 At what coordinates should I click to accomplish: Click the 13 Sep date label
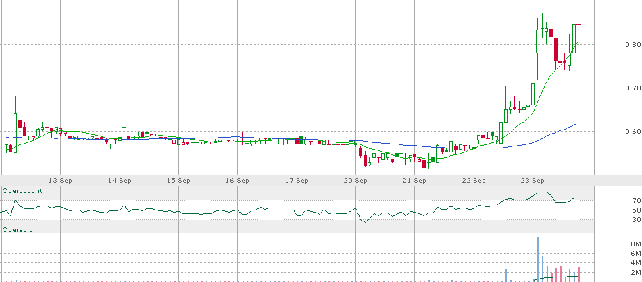61,181
